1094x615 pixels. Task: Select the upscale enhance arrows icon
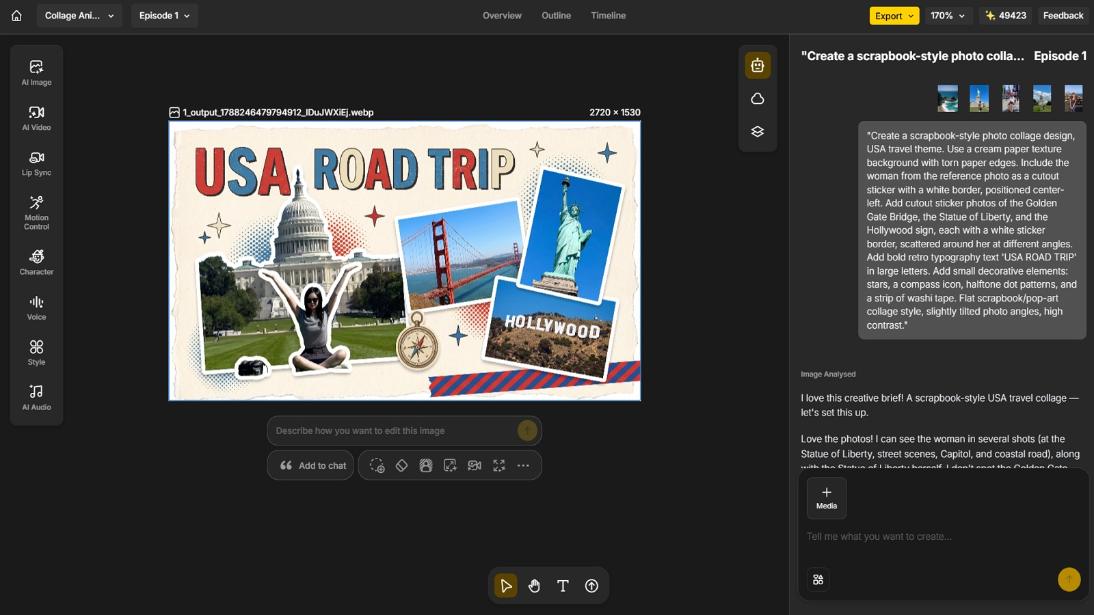click(499, 465)
